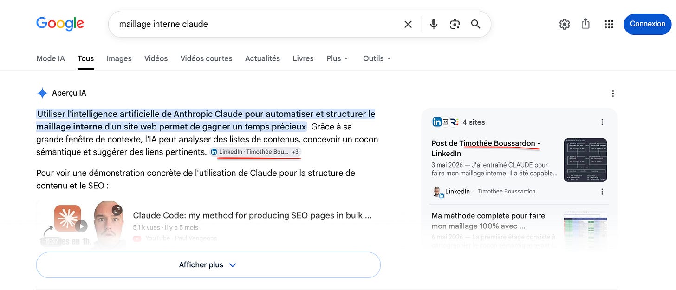Clear the search box with the X icon

408,24
